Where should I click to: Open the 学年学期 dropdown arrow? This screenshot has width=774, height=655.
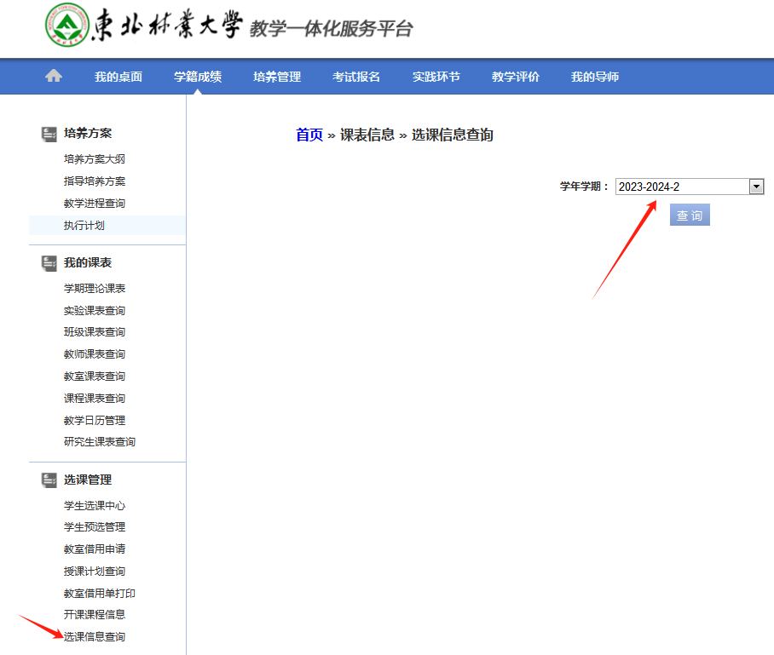coord(755,187)
